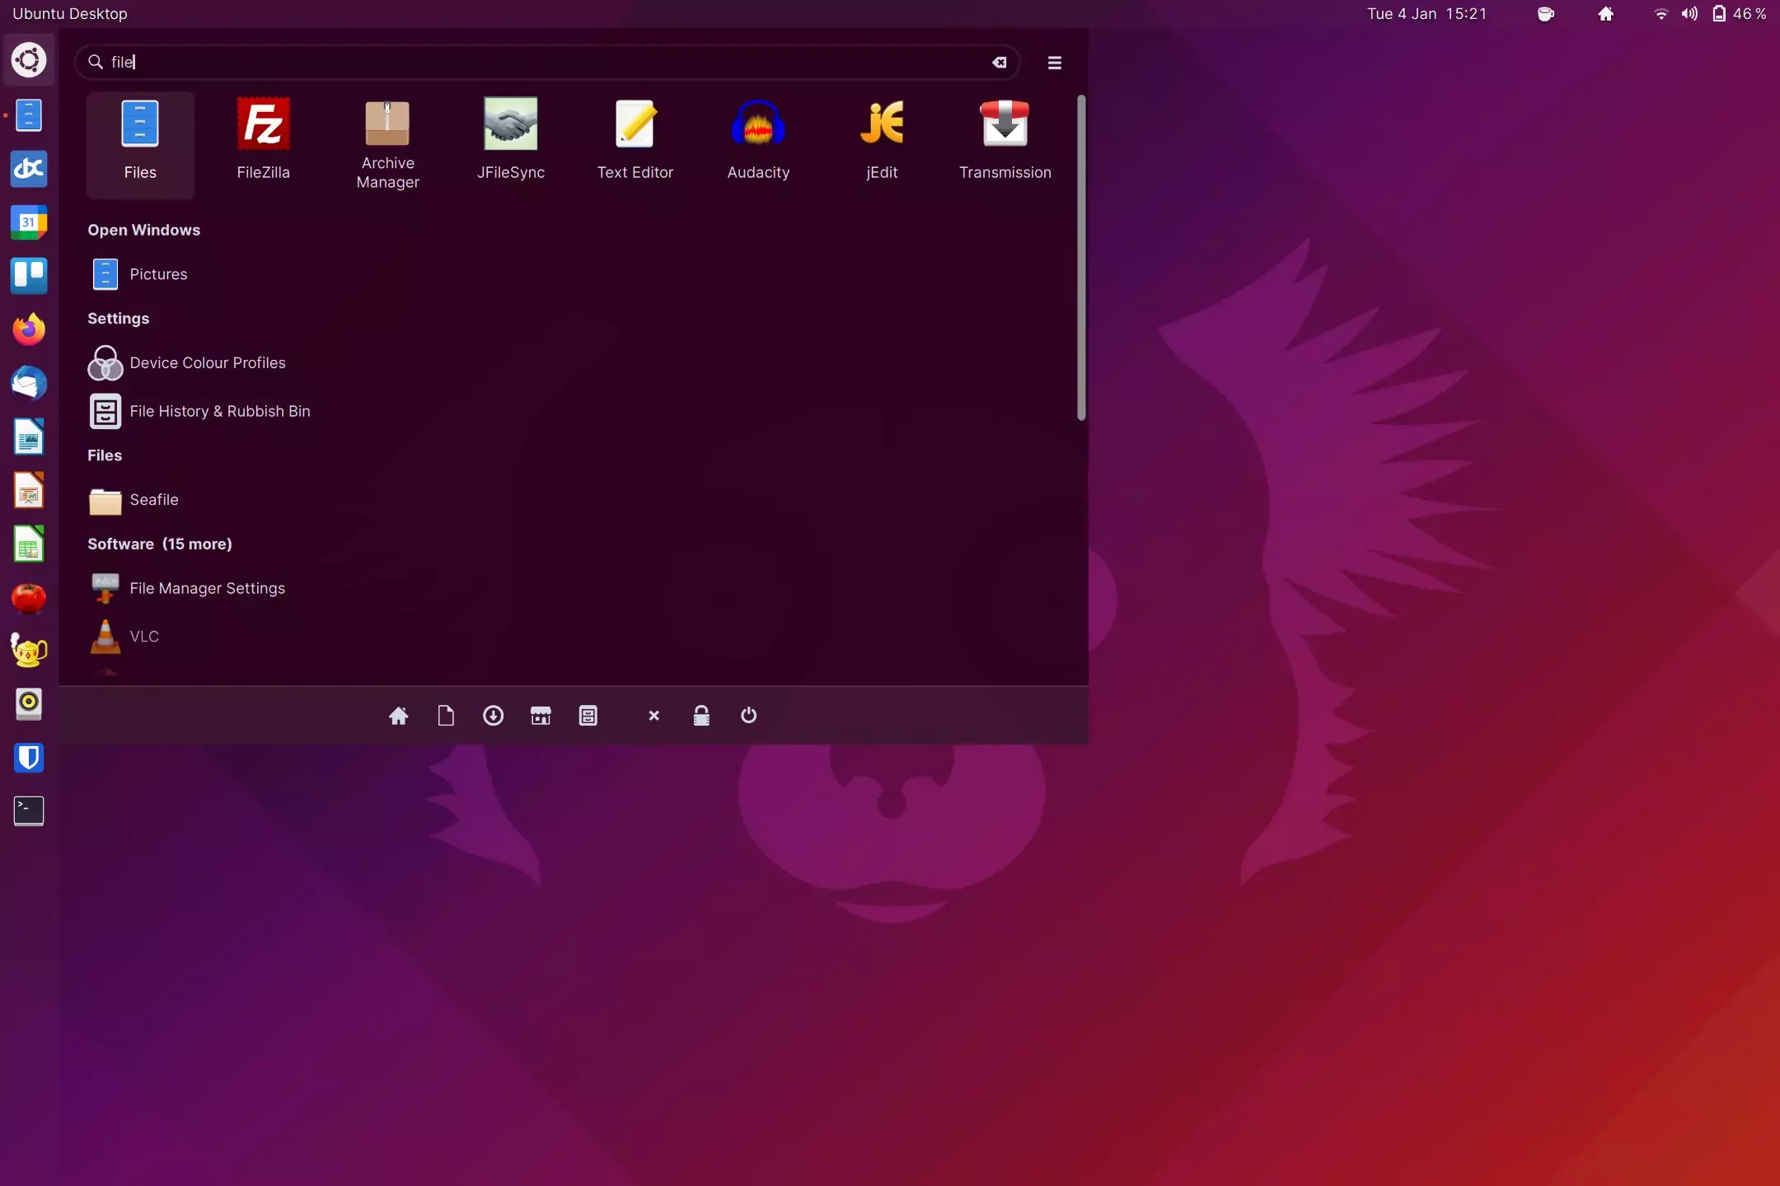This screenshot has width=1780, height=1186.
Task: Open Archive Manager app
Action: [x=387, y=144]
